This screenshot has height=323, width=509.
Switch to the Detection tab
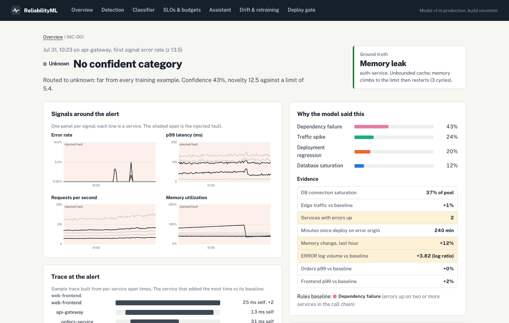tap(113, 10)
